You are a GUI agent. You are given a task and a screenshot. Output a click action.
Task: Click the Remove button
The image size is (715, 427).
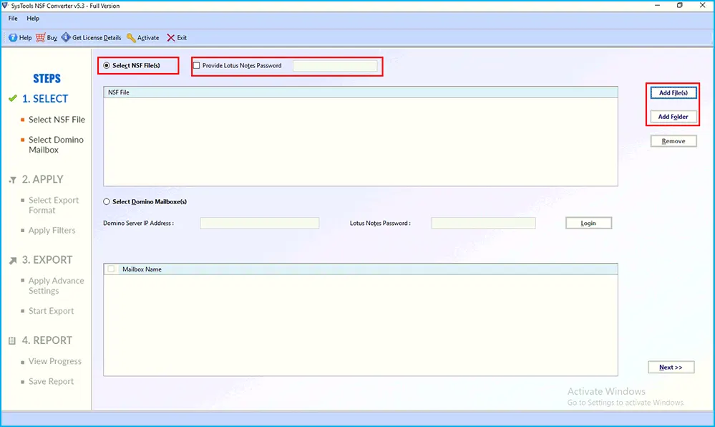(x=673, y=141)
